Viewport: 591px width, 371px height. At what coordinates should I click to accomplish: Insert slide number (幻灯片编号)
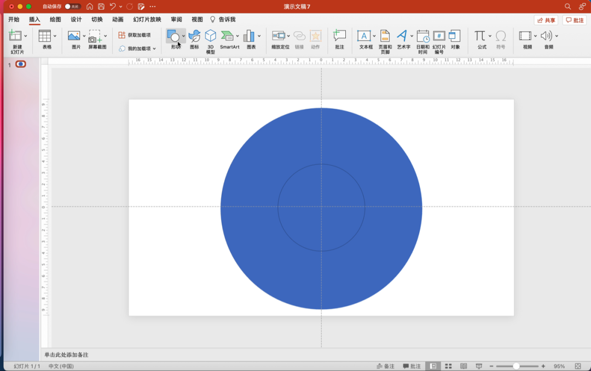point(439,42)
